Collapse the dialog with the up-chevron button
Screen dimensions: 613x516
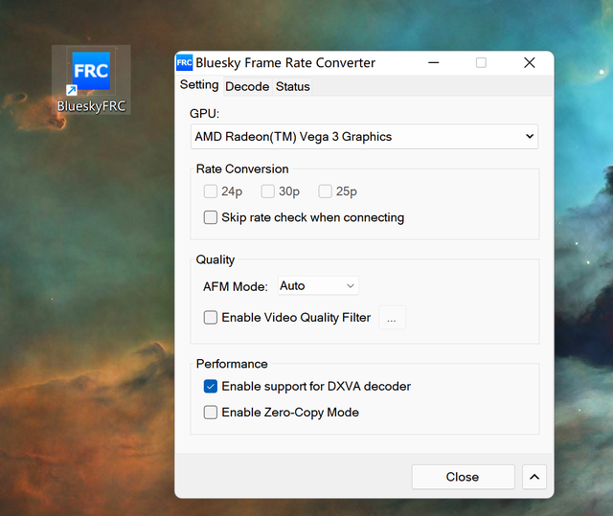point(534,477)
